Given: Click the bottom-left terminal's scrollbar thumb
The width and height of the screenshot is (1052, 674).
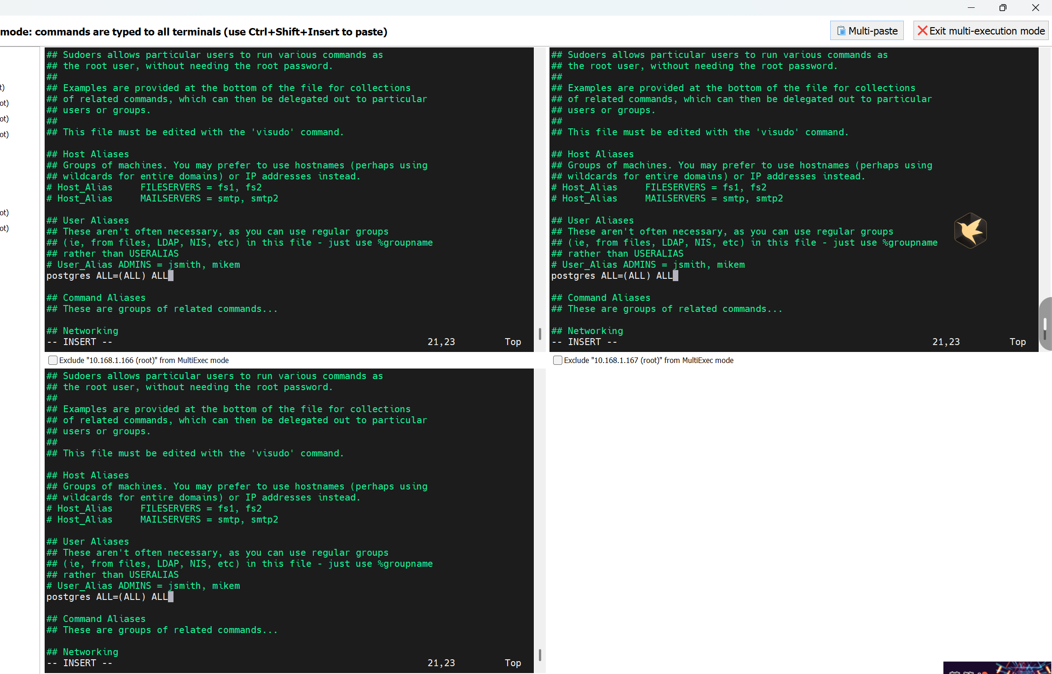Looking at the screenshot, I should pyautogui.click(x=539, y=655).
